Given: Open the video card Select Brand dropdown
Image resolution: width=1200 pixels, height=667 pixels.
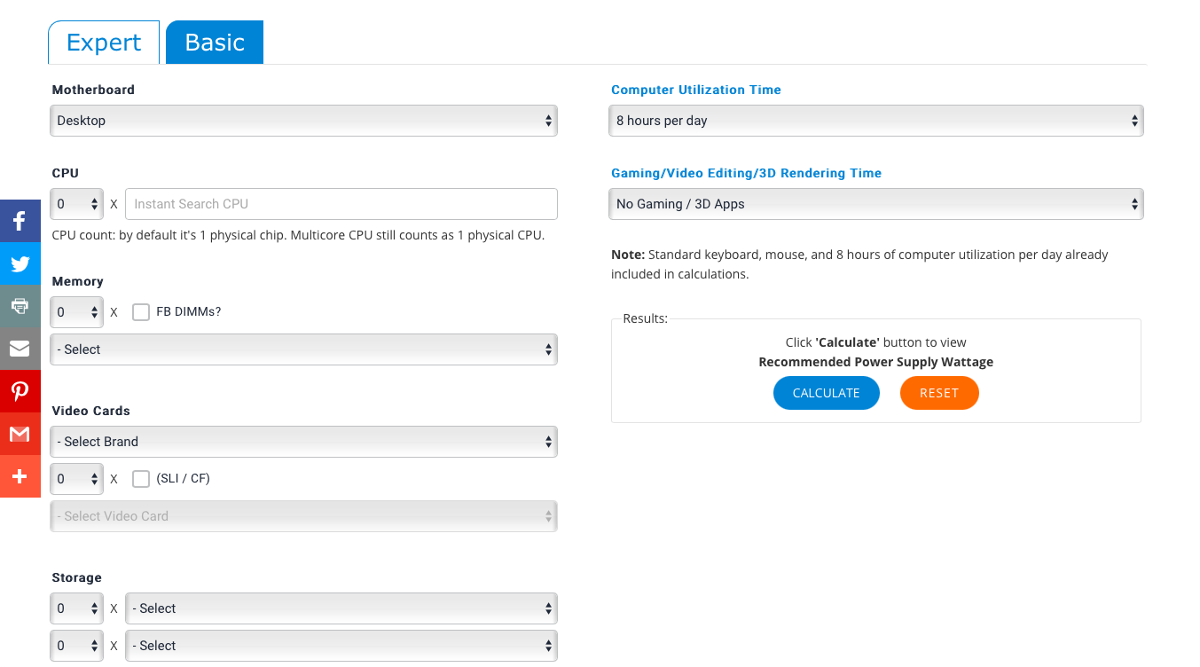Looking at the screenshot, I should (303, 442).
